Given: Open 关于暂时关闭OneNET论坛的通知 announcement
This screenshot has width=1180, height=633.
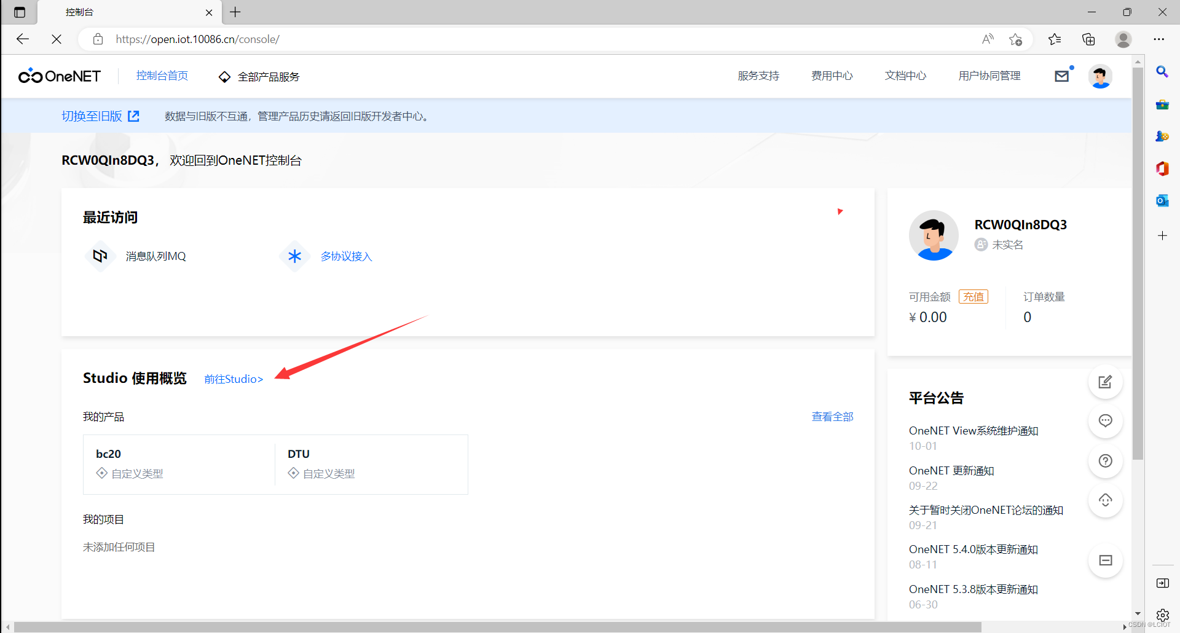Looking at the screenshot, I should 986,510.
